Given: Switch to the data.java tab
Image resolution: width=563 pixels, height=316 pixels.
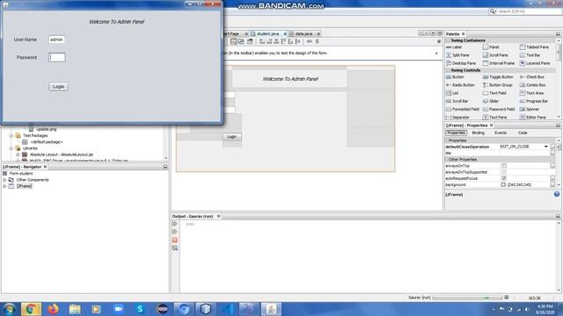Looking at the screenshot, I should (303, 33).
